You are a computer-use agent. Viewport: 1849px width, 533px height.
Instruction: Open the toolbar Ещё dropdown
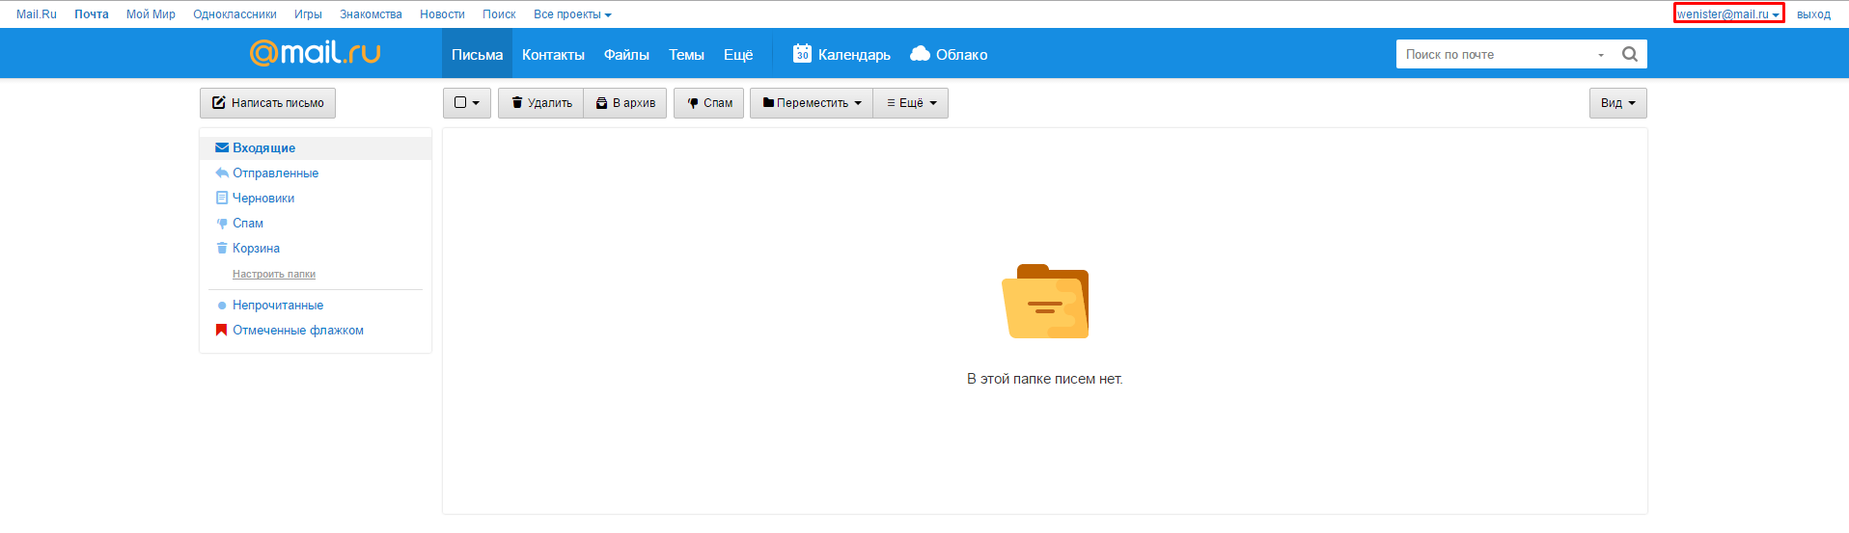911,103
